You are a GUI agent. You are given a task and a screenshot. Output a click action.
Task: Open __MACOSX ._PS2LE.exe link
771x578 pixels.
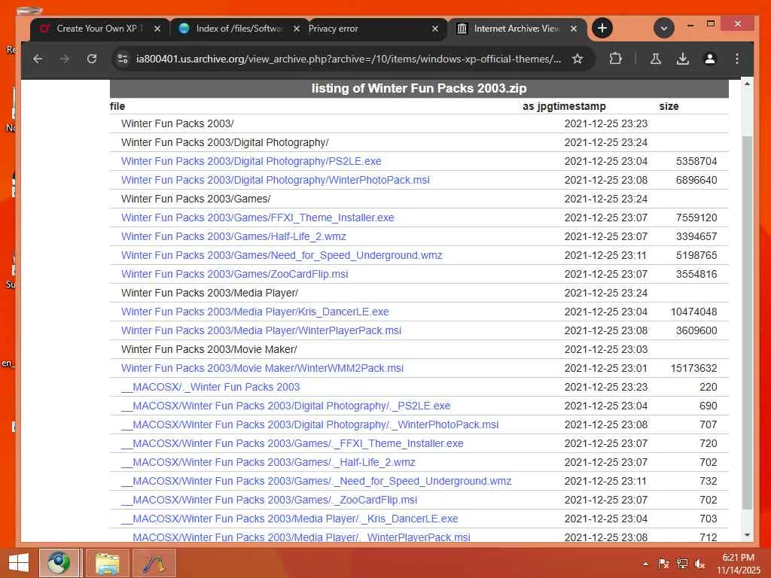tap(285, 406)
